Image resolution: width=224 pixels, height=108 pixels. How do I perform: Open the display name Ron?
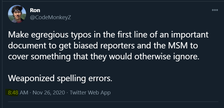point(35,10)
